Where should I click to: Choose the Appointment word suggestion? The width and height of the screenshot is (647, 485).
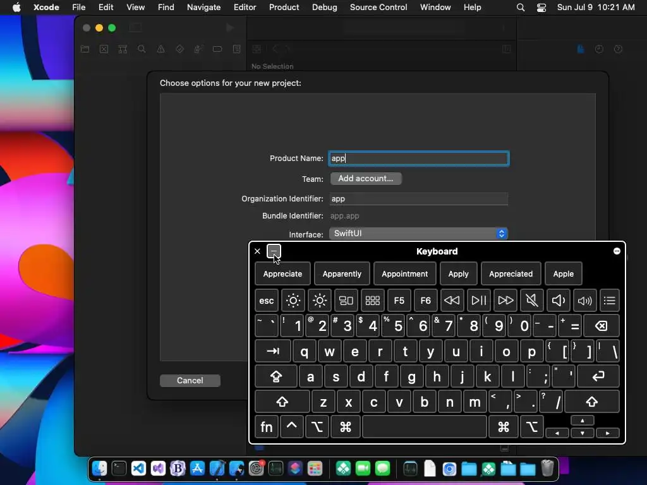click(405, 273)
